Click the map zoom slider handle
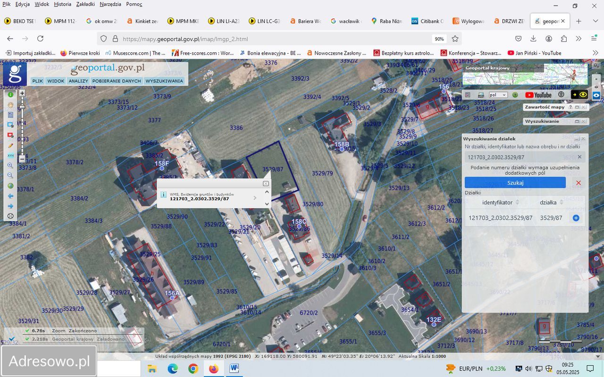The height and width of the screenshot is (377, 604). pyautogui.click(x=22, y=107)
